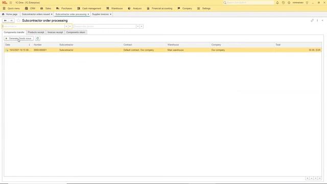Close the form with the small x
327x184 pixels.
(322, 20)
